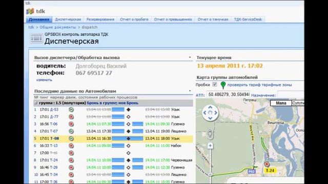The image size is (328, 184).
Task: Click the red status icon in the Т-34 row
Action: tap(71, 175)
